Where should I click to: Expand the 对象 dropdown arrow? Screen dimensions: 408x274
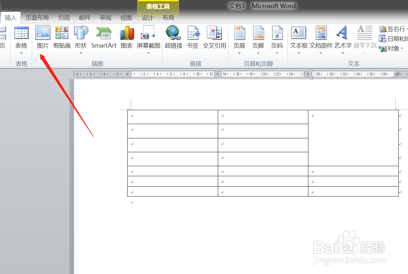click(x=402, y=49)
